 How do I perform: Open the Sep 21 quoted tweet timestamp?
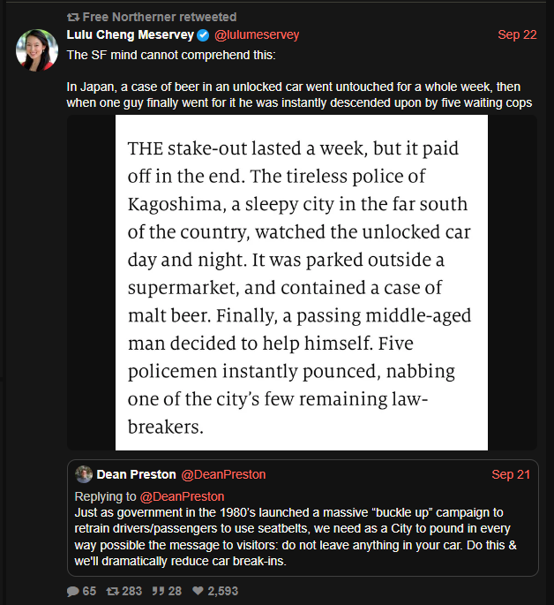[511, 475]
